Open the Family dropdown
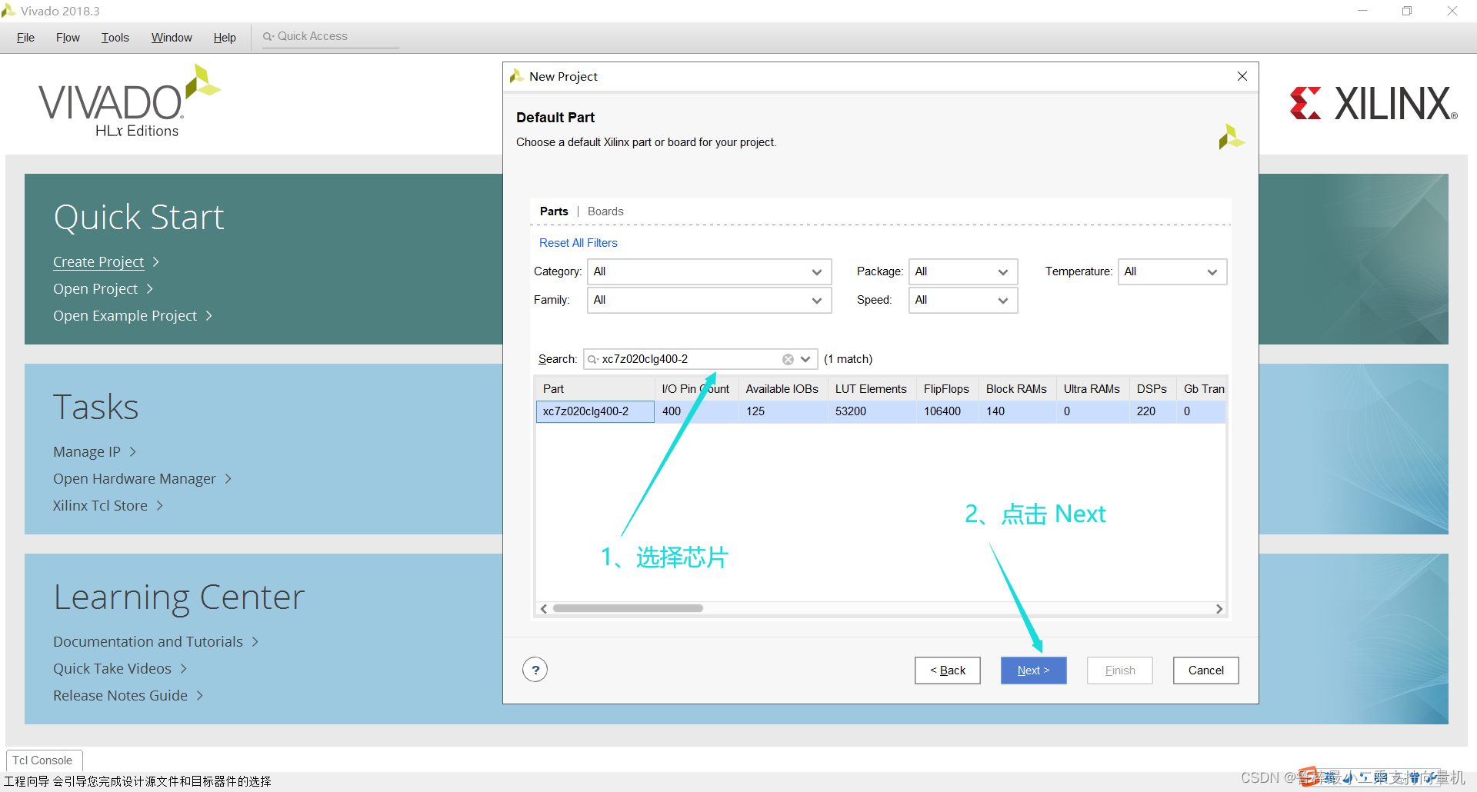The height and width of the screenshot is (792, 1477). 709,300
